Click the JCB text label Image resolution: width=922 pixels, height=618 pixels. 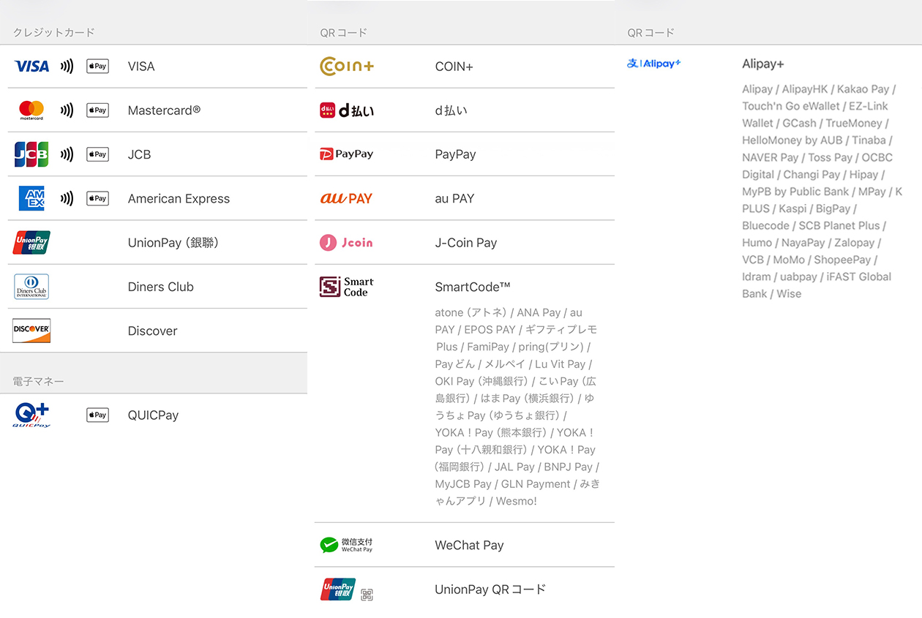click(139, 154)
